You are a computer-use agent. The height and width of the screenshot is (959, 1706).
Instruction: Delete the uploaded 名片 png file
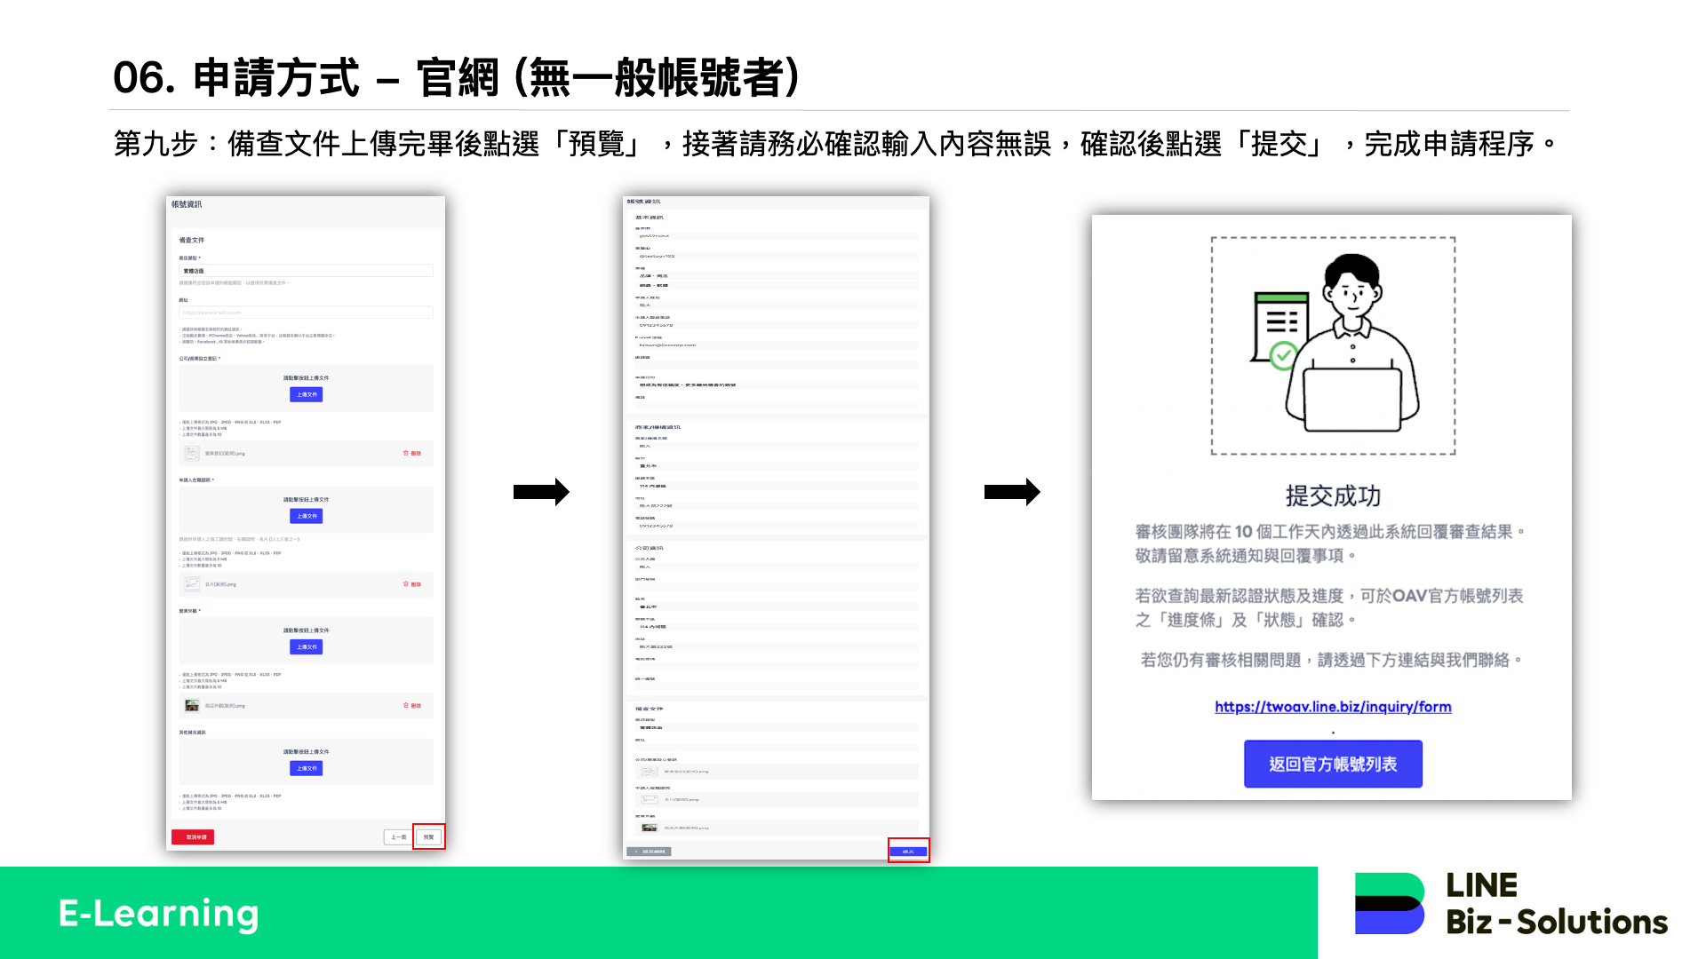tap(412, 584)
